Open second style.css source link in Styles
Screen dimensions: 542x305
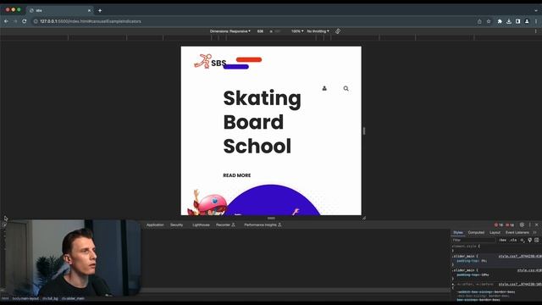coord(529,270)
